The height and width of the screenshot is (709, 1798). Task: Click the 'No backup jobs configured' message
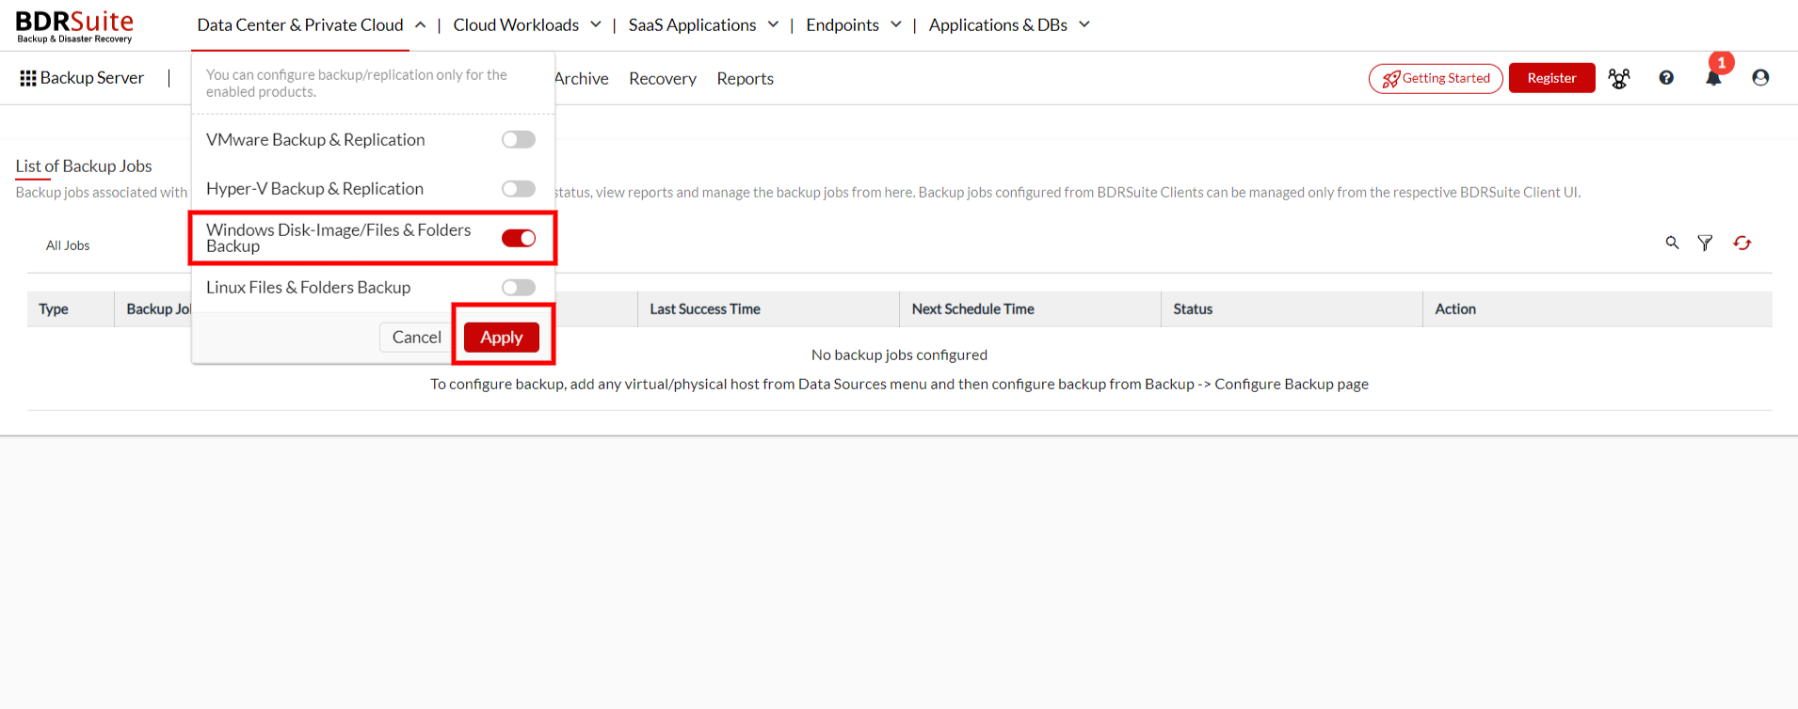pos(899,355)
